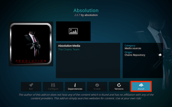Viewport: 172px width, 107px height.
Task: Click the cloud download icon on Install
Action: (141, 85)
